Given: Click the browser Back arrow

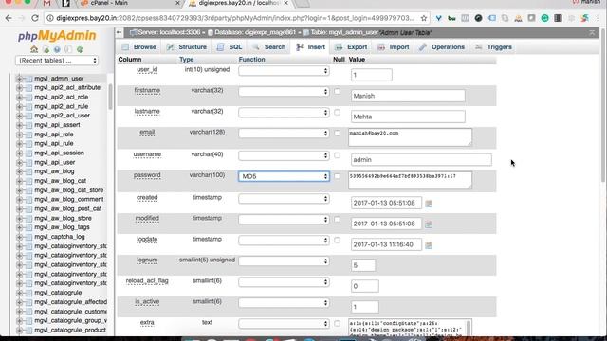Looking at the screenshot, I should point(9,18).
